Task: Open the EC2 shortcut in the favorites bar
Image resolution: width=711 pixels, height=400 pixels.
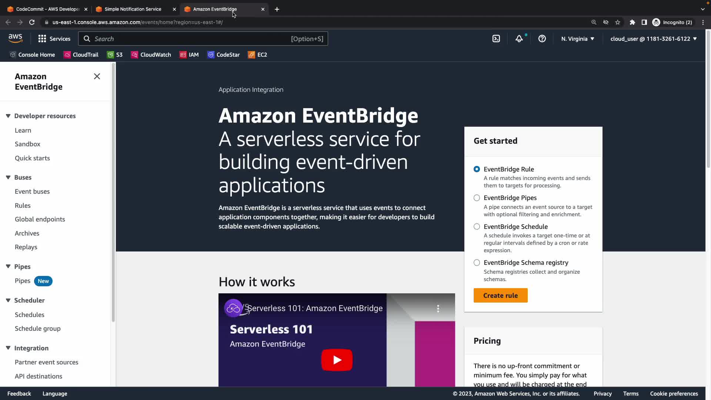Action: point(257,55)
